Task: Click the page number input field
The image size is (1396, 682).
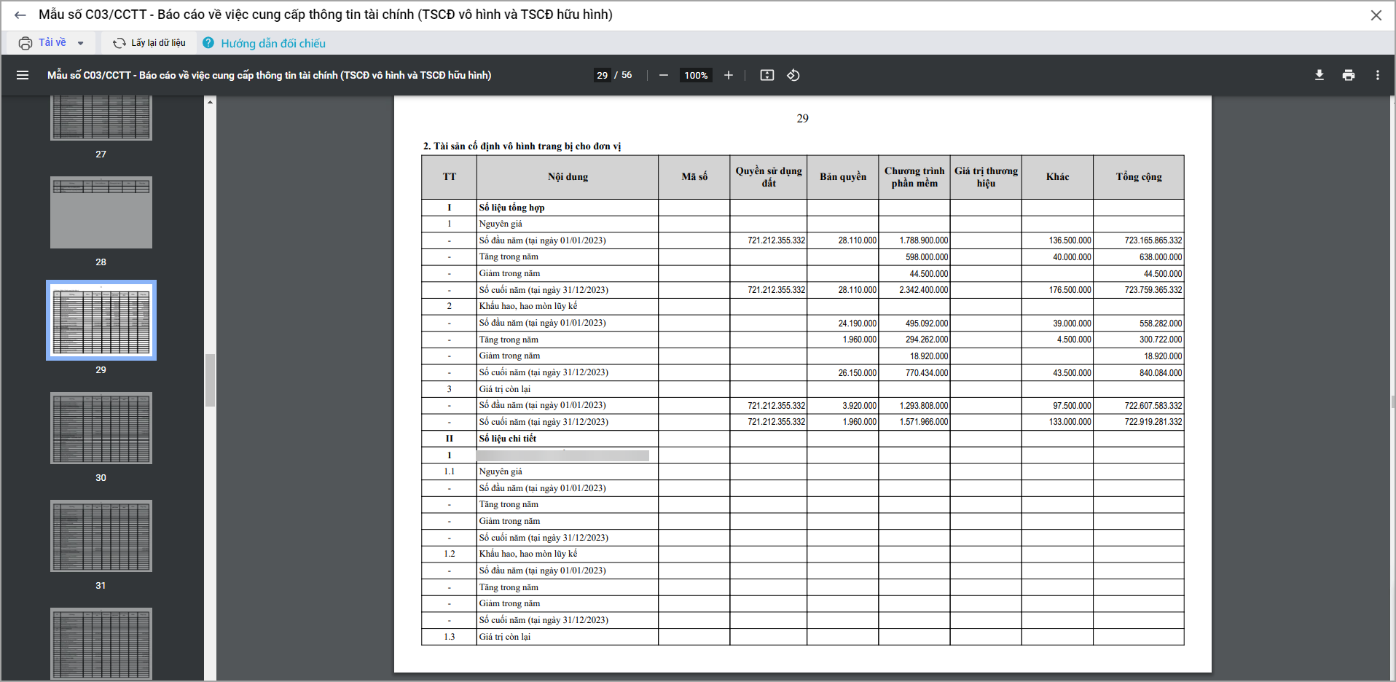Action: point(602,75)
